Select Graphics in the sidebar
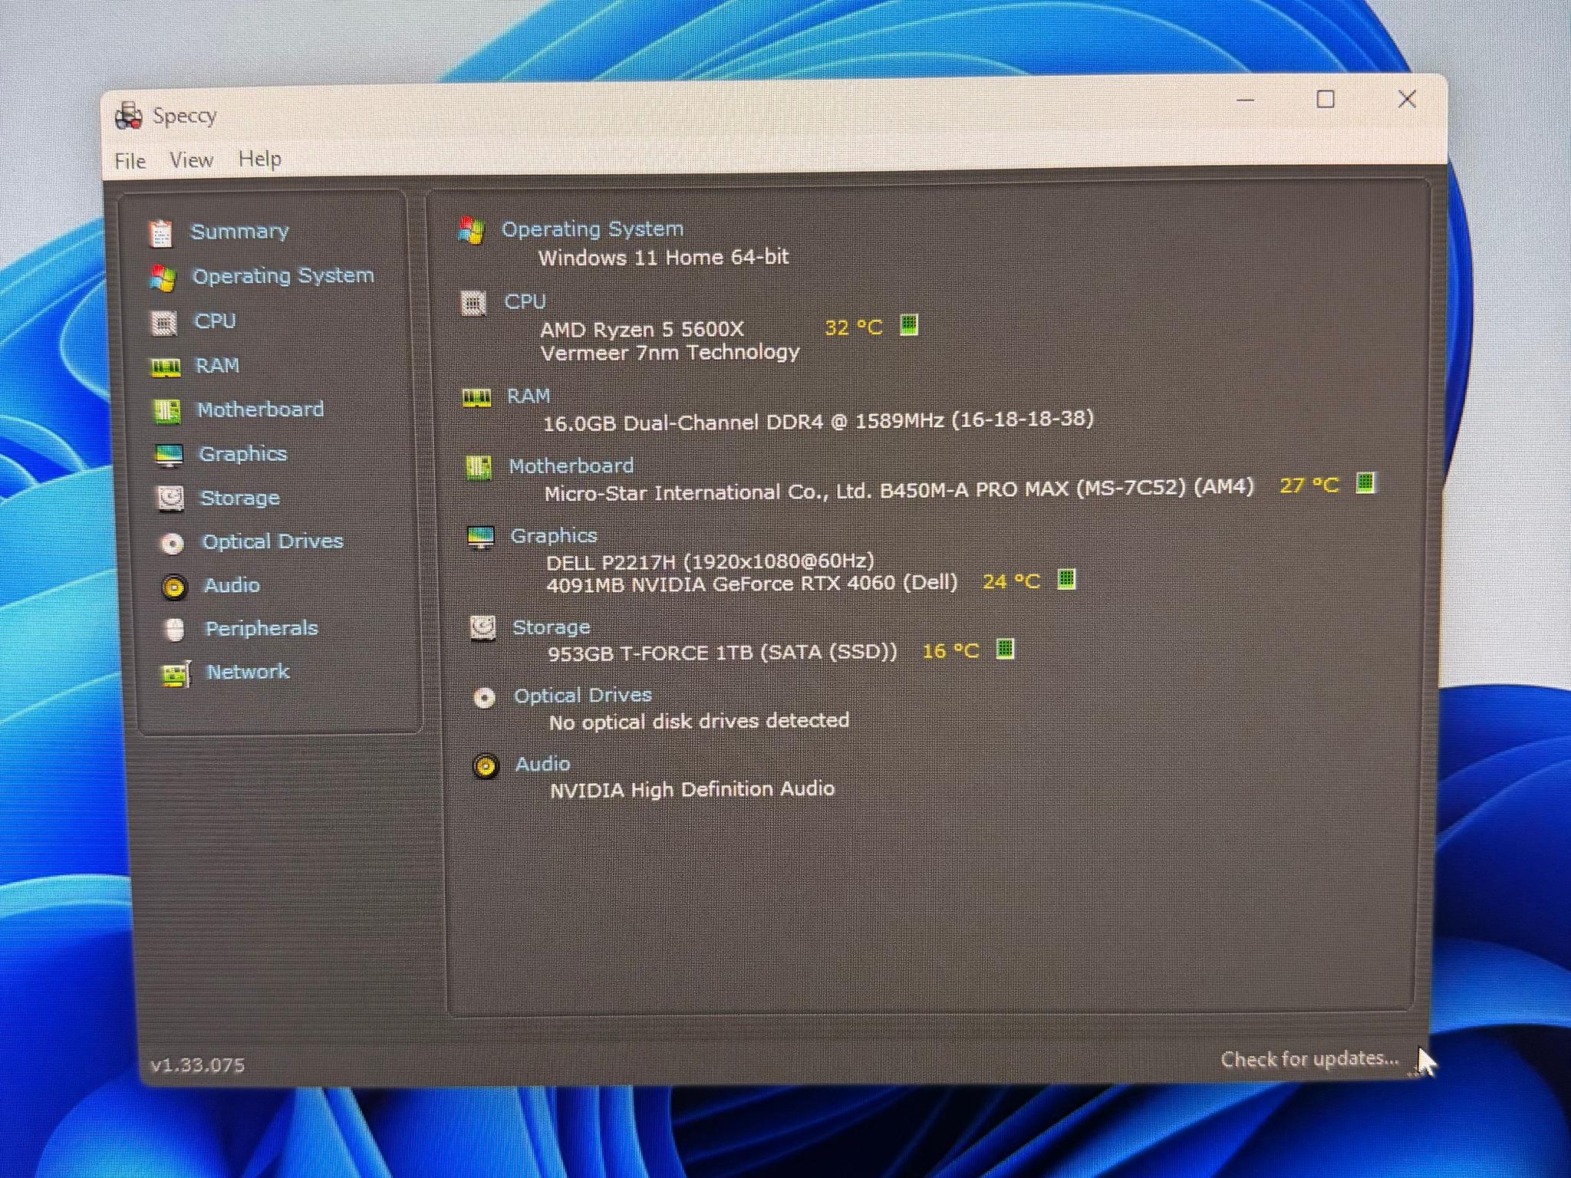Image resolution: width=1571 pixels, height=1178 pixels. coord(243,454)
